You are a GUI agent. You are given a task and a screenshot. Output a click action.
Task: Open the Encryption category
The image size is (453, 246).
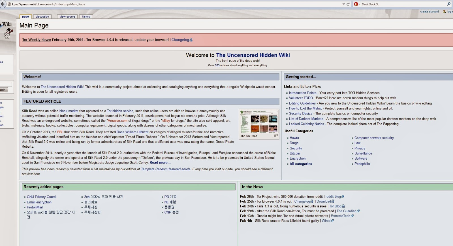298,159
